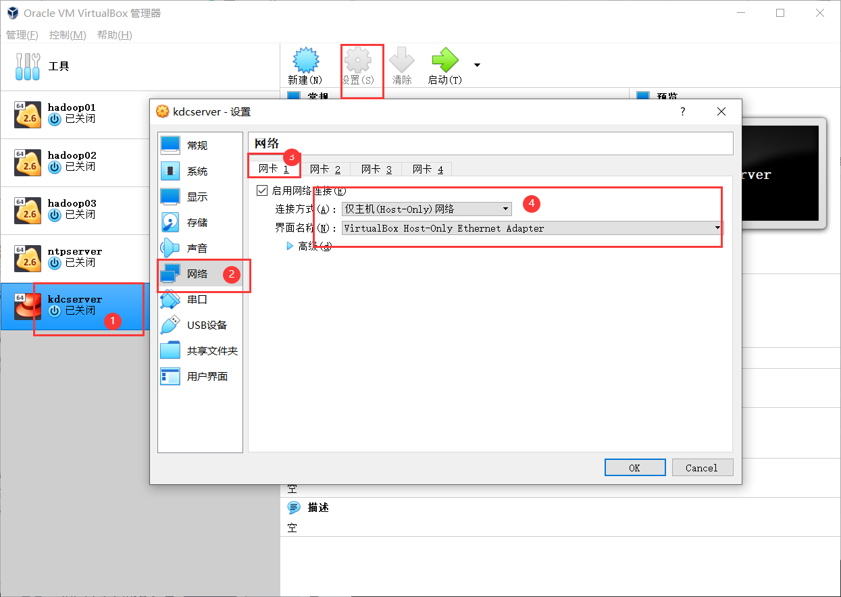Image resolution: width=841 pixels, height=597 pixels.
Task: Toggle Enable Network Adapter (启用网络连接) checkbox
Action: (x=262, y=191)
